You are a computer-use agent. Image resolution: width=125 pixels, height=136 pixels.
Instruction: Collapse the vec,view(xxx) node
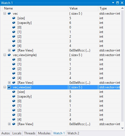[x=5, y=87]
